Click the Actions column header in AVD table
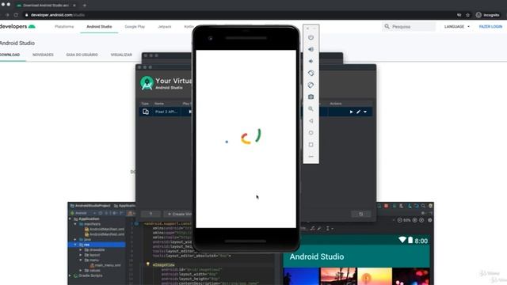Image resolution: width=507 pixels, height=285 pixels. click(336, 104)
